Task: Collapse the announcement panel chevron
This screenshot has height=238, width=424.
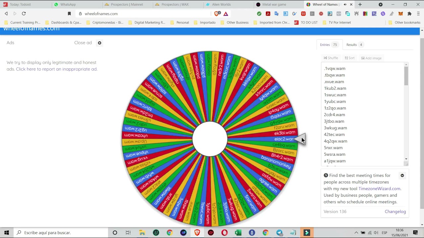Action: click(x=402, y=176)
